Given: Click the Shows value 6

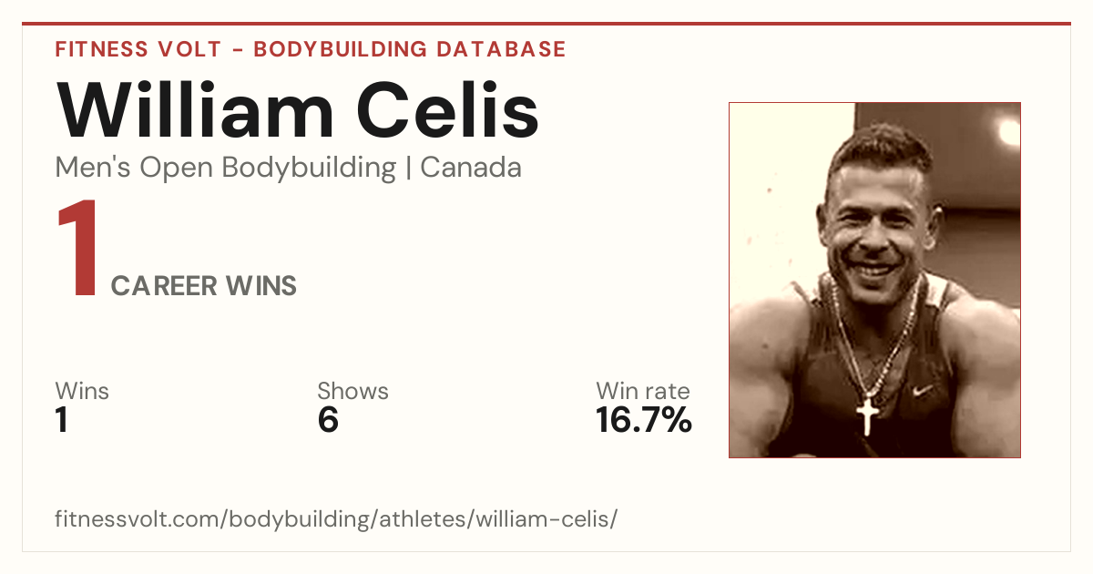Looking at the screenshot, I should click(328, 421).
